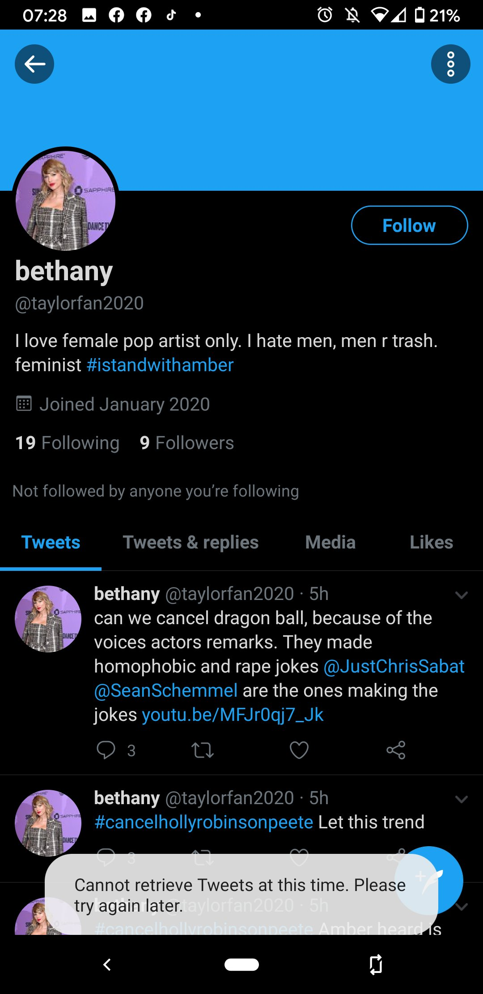Switch to Tweets & replies tab

[191, 542]
